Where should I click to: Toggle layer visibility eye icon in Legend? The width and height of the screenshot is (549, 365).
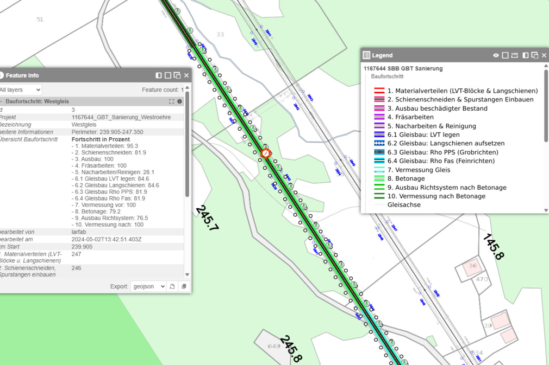tap(496, 55)
